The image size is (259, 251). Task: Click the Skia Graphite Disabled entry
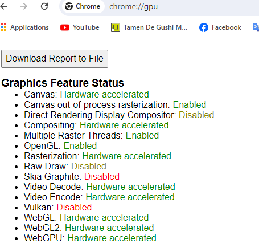click(x=72, y=176)
